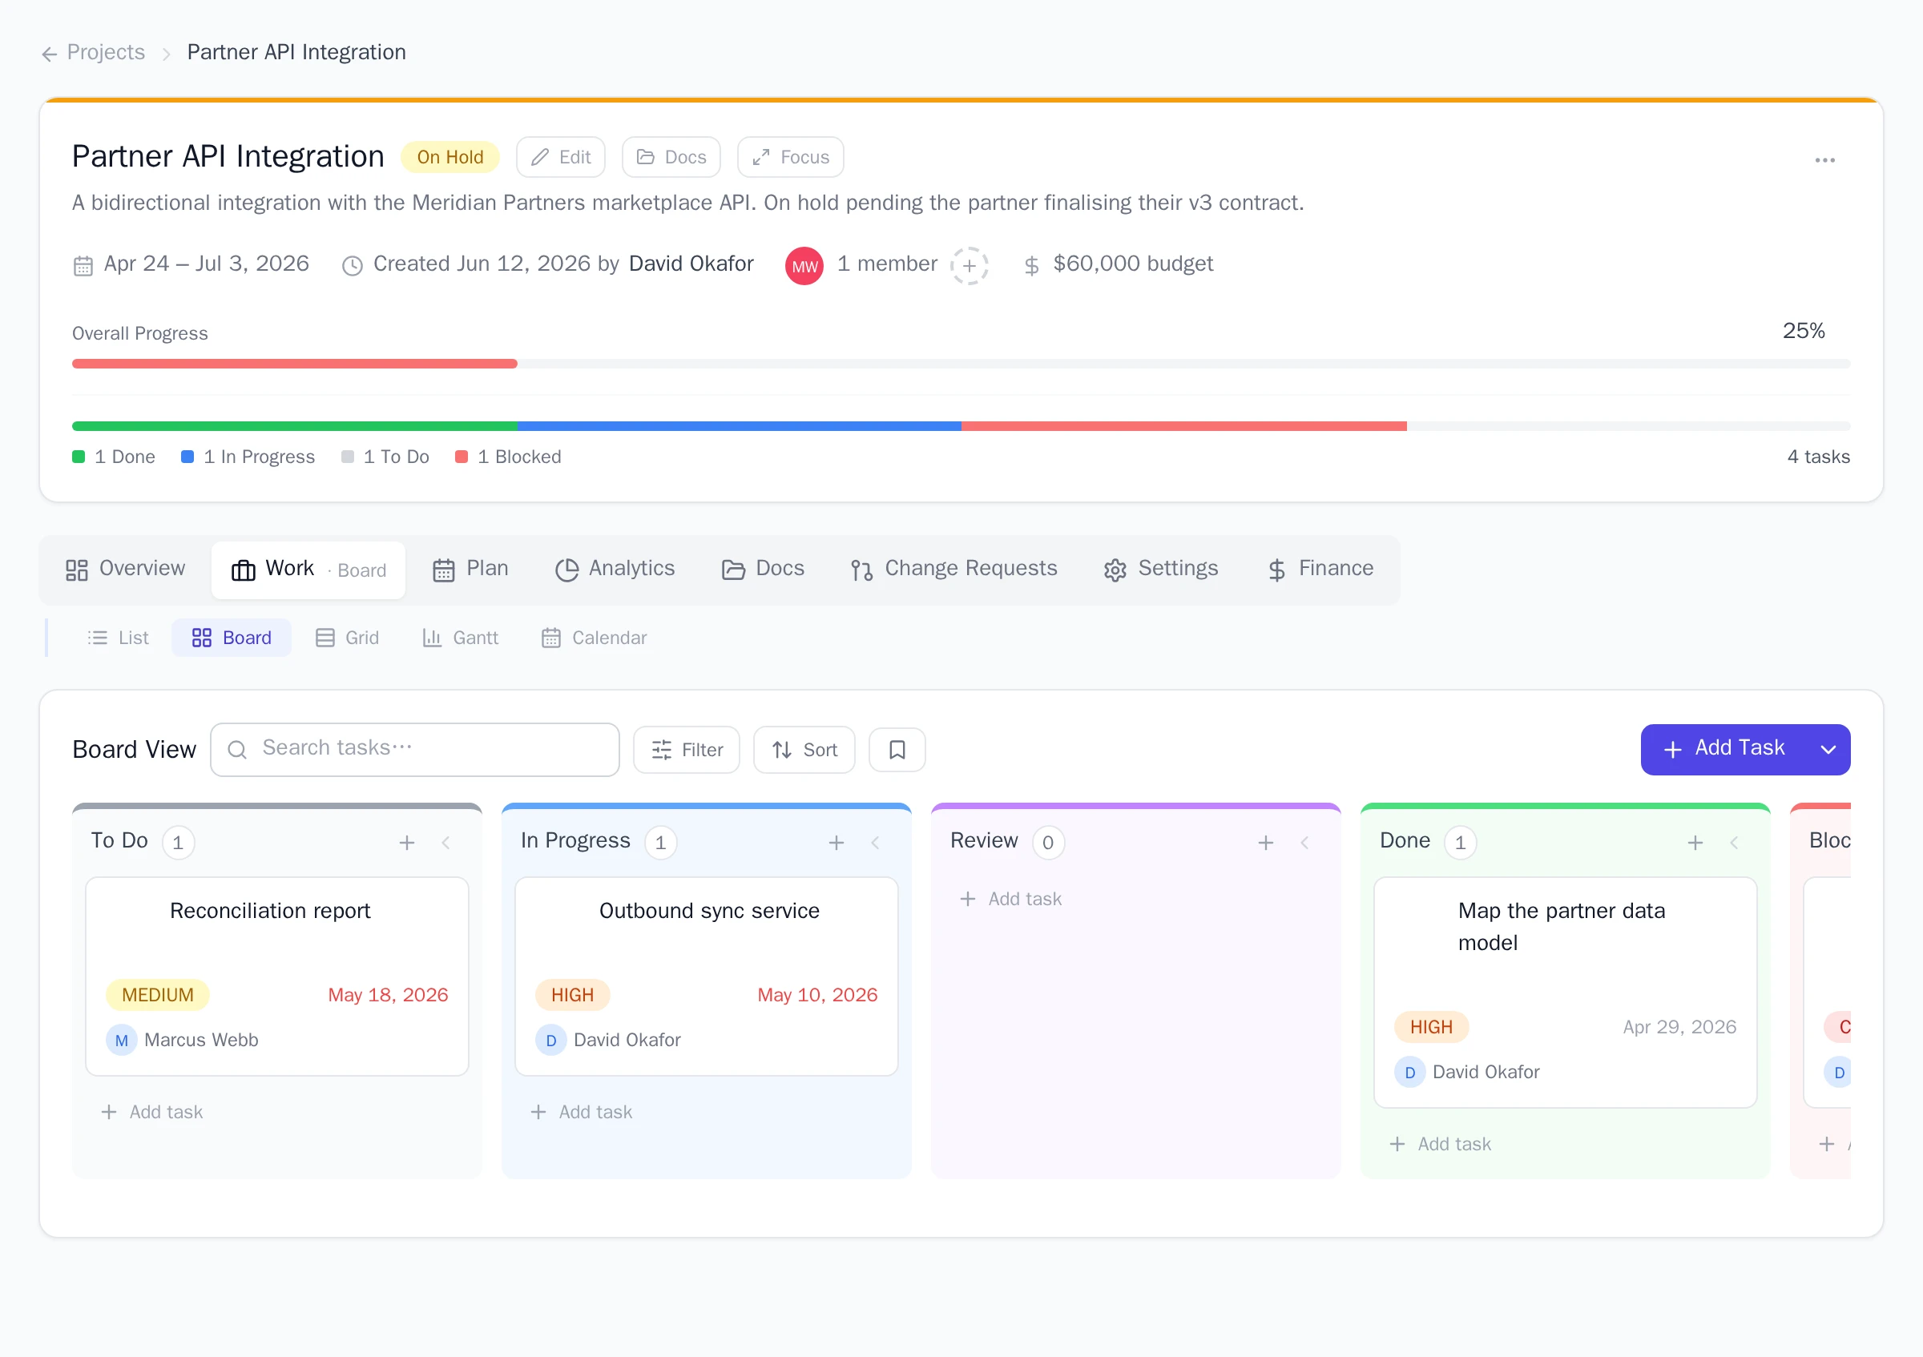Viewport: 1923px width, 1357px height.
Task: Click the On Hold status badge
Action: [450, 157]
